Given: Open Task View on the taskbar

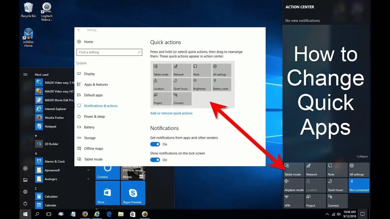Looking at the screenshot, I should pos(49,214).
